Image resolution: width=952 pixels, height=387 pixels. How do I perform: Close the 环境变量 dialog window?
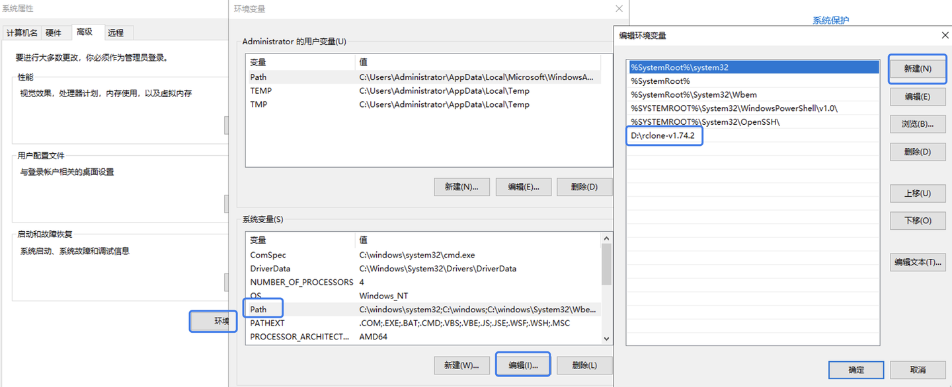click(619, 9)
